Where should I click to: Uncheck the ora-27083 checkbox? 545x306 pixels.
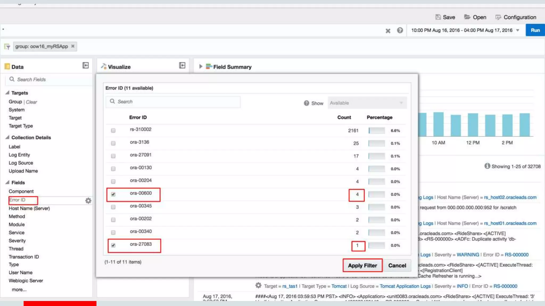(x=113, y=245)
